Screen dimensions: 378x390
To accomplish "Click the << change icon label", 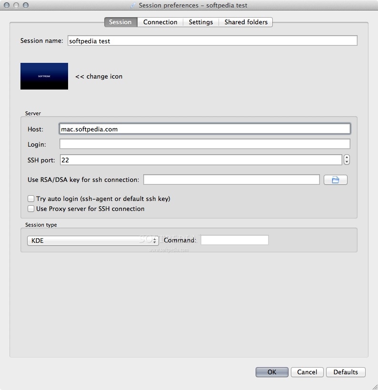I will click(x=99, y=76).
